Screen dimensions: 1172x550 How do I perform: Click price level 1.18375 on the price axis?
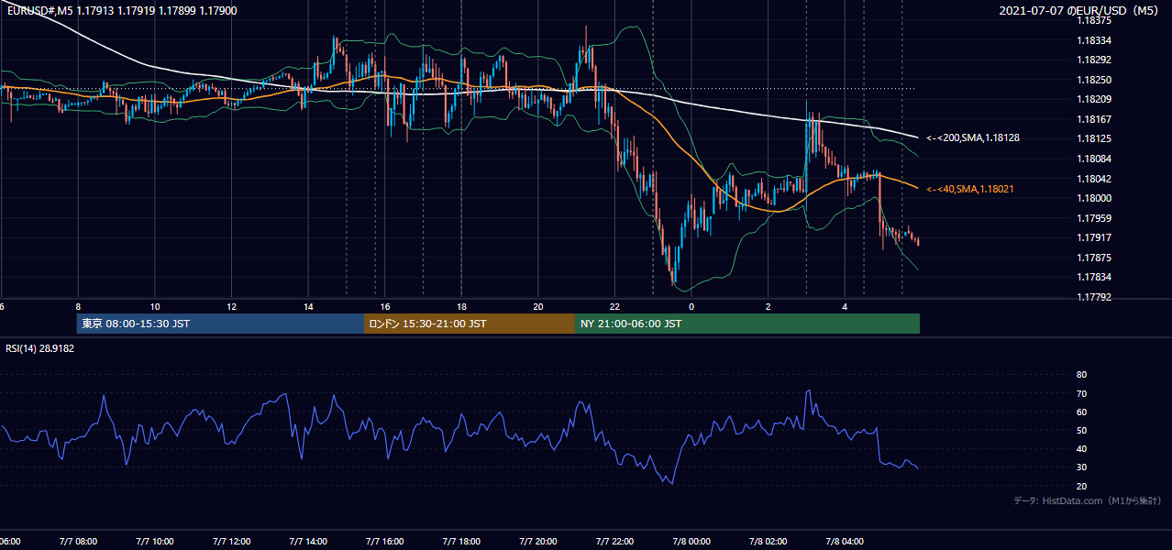(1093, 20)
